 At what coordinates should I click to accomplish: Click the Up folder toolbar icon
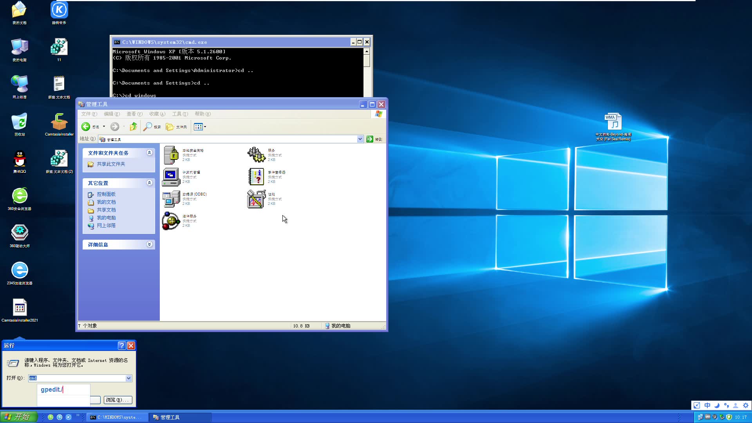click(134, 127)
